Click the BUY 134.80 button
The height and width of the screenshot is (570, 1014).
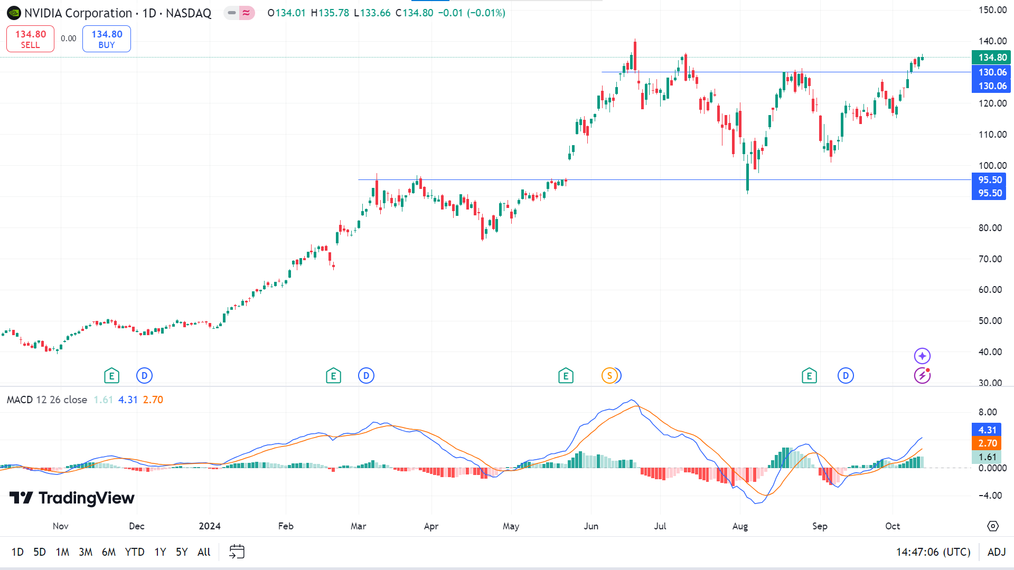[x=107, y=39]
